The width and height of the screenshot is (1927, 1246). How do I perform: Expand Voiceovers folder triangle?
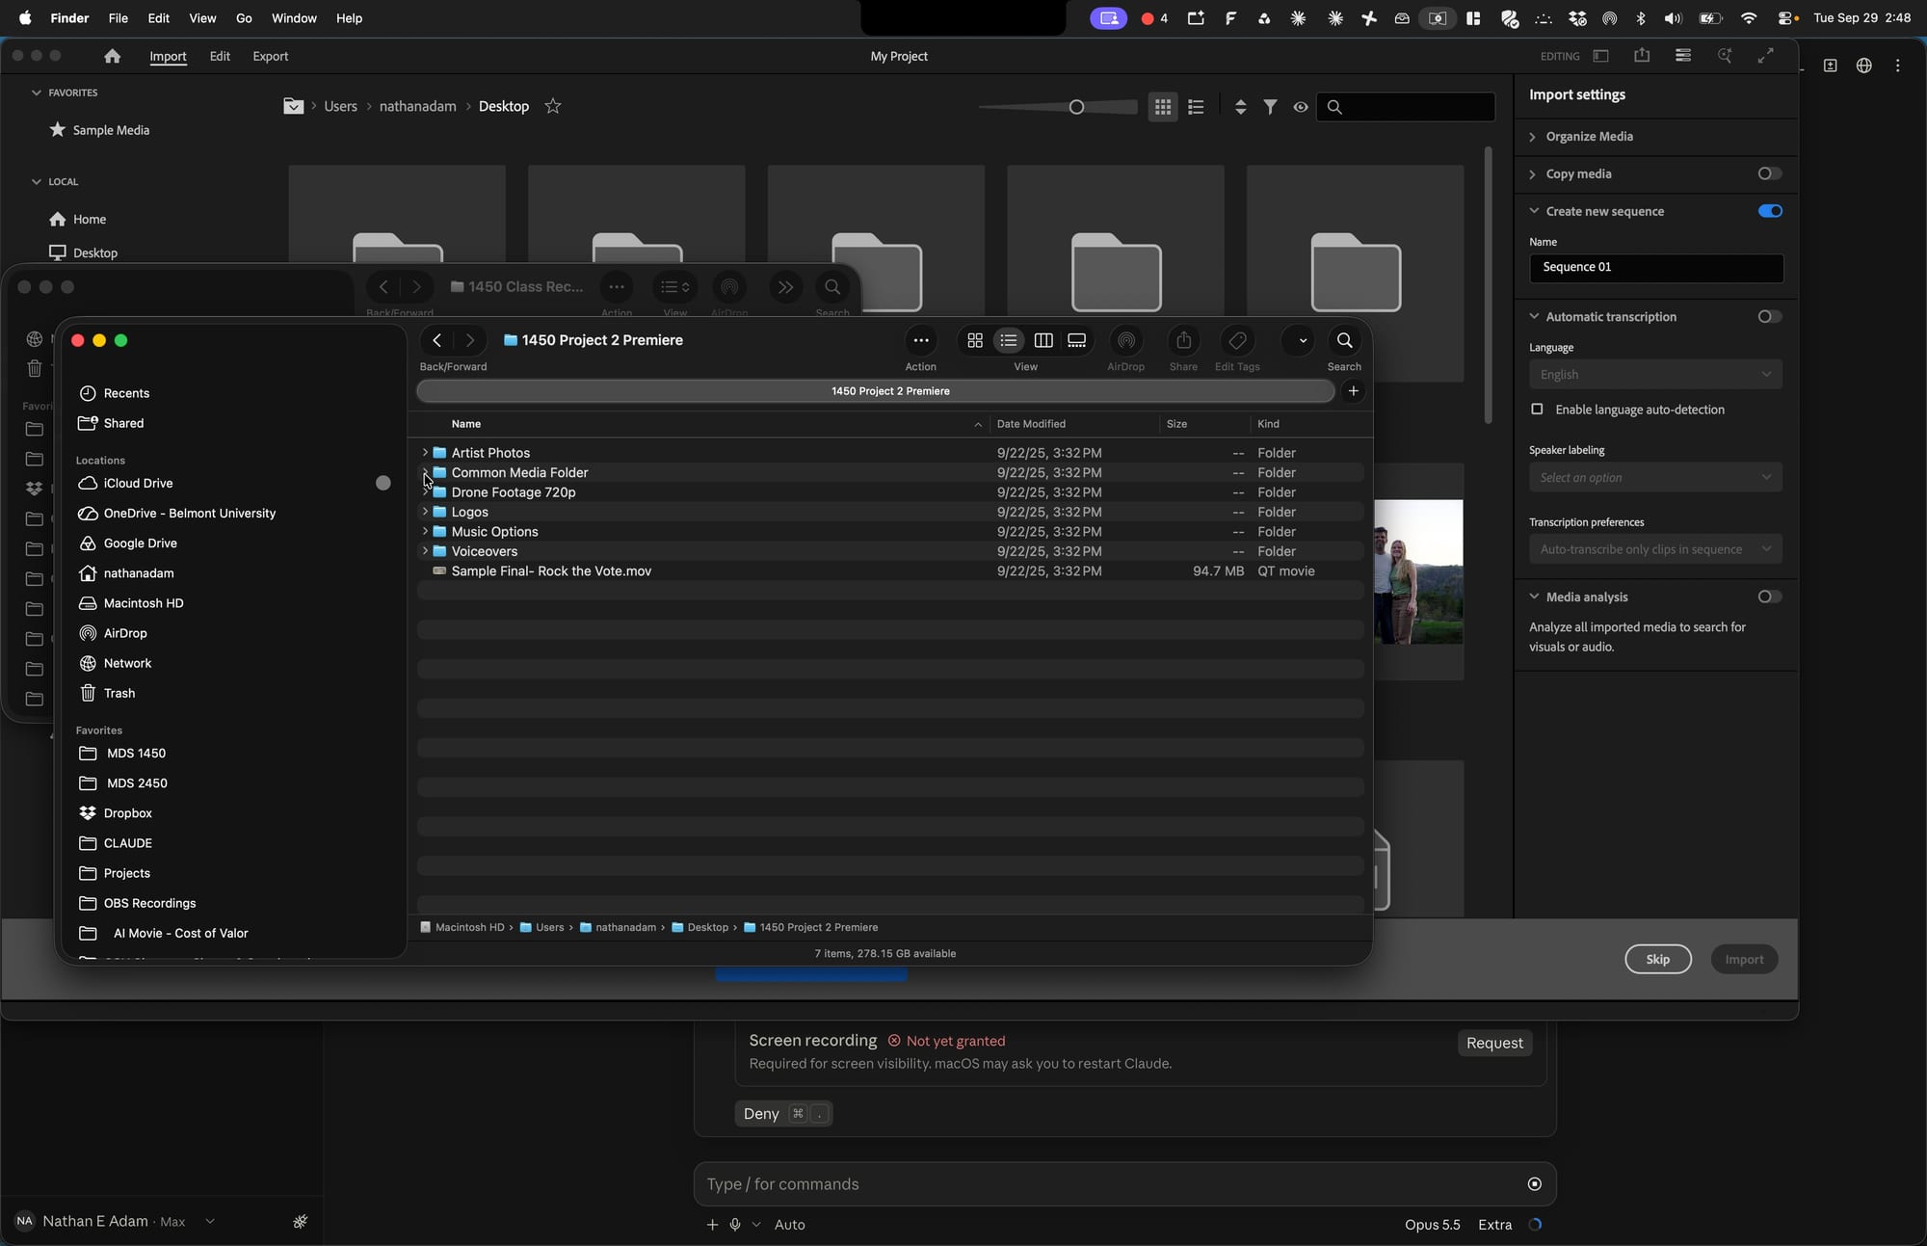pyautogui.click(x=425, y=551)
